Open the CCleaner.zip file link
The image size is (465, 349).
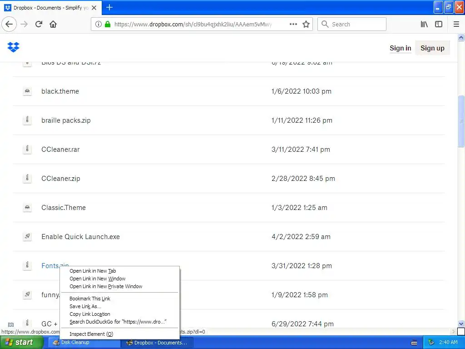click(x=61, y=178)
